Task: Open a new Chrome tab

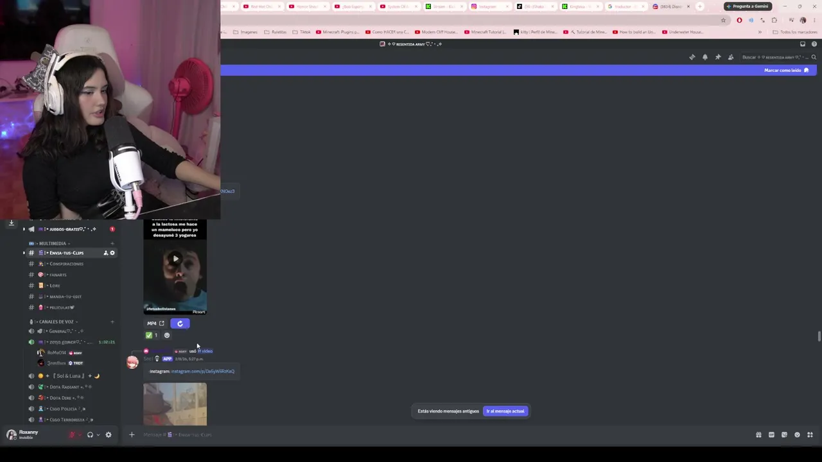Action: pos(700,6)
